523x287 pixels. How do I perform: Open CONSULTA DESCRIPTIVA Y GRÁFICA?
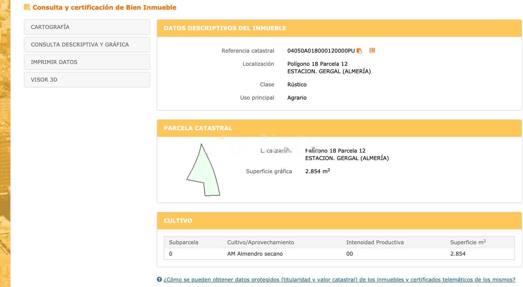tap(87, 45)
